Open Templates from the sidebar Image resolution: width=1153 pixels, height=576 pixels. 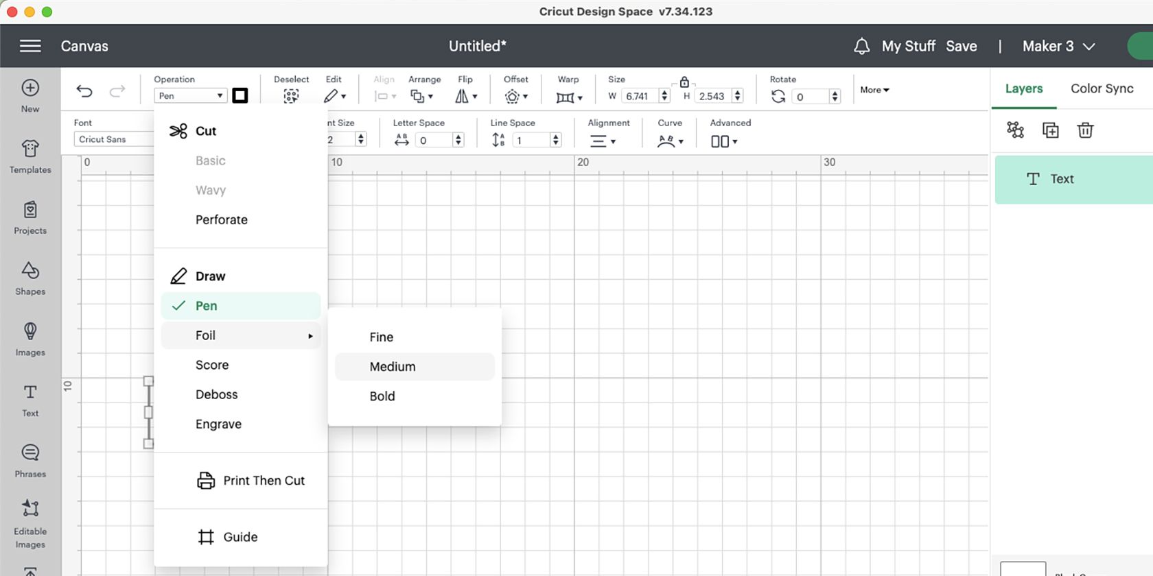pyautogui.click(x=30, y=156)
